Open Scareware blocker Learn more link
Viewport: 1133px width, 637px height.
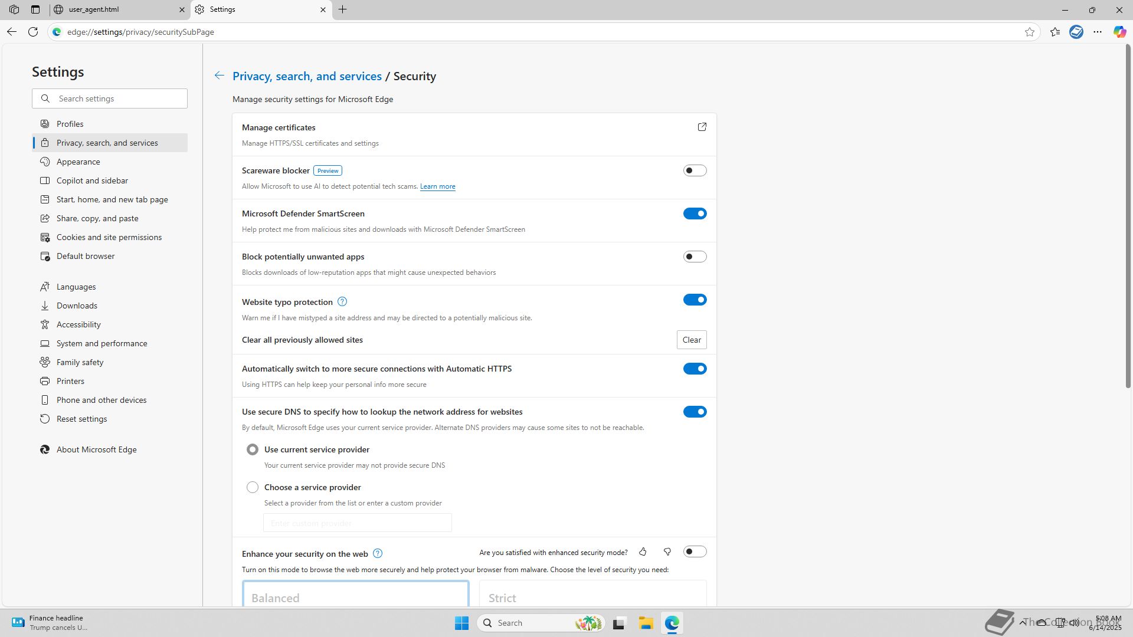437,186
